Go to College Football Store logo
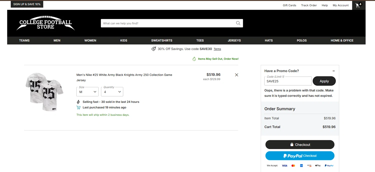 45,23
